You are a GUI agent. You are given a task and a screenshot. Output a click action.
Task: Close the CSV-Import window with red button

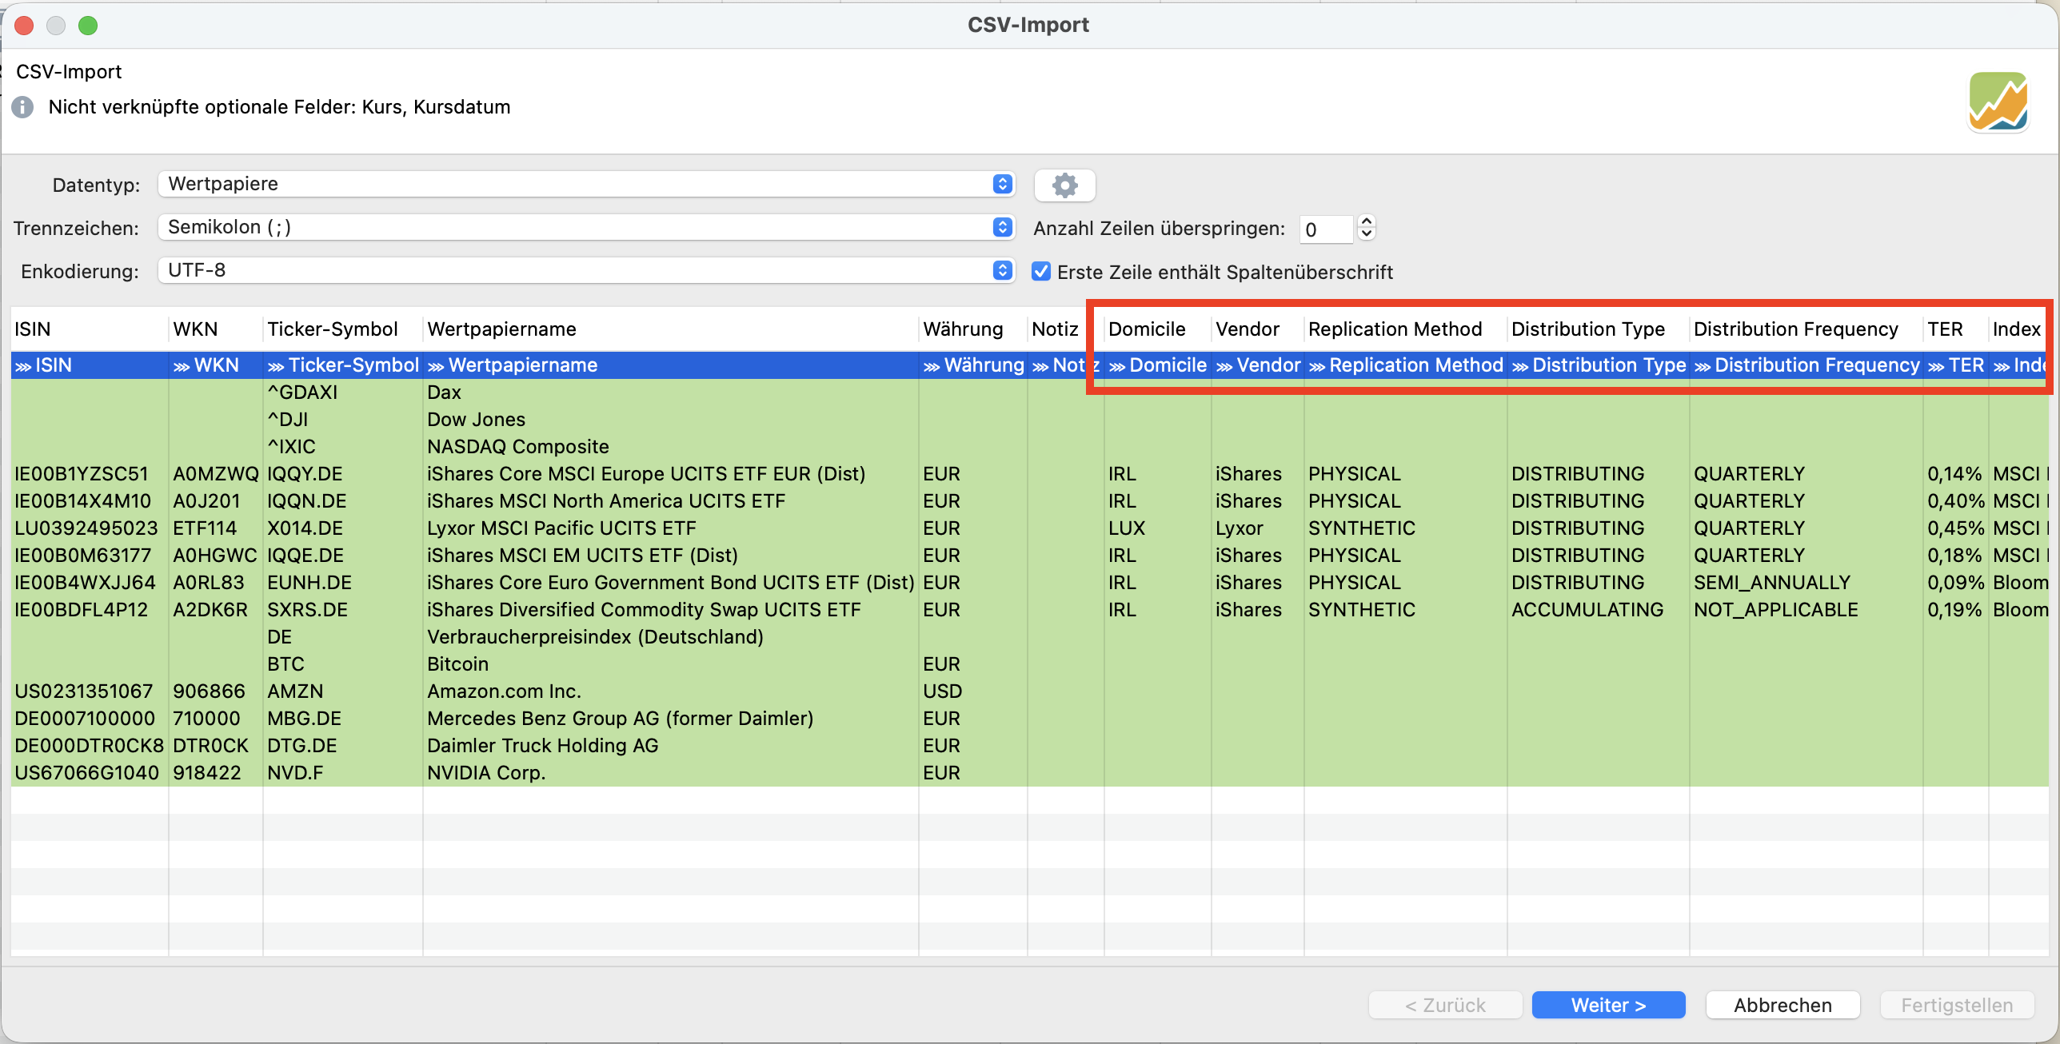(x=24, y=26)
